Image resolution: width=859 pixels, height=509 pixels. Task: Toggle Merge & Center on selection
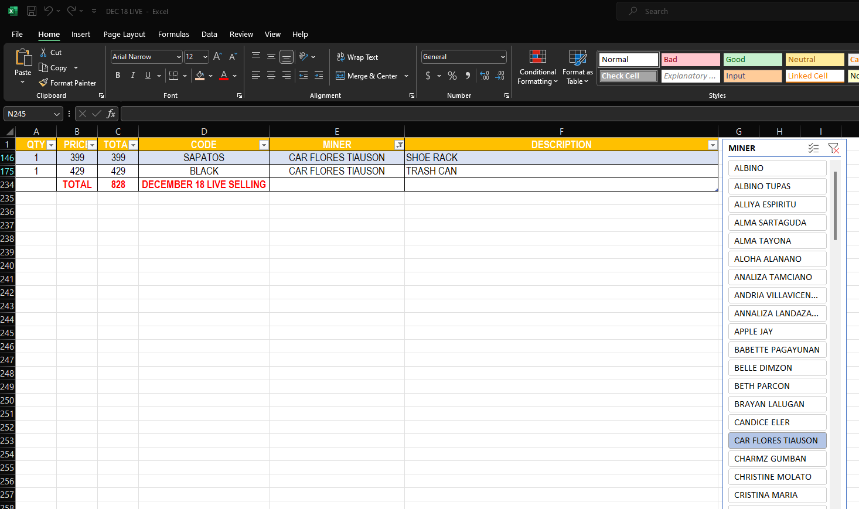point(367,76)
